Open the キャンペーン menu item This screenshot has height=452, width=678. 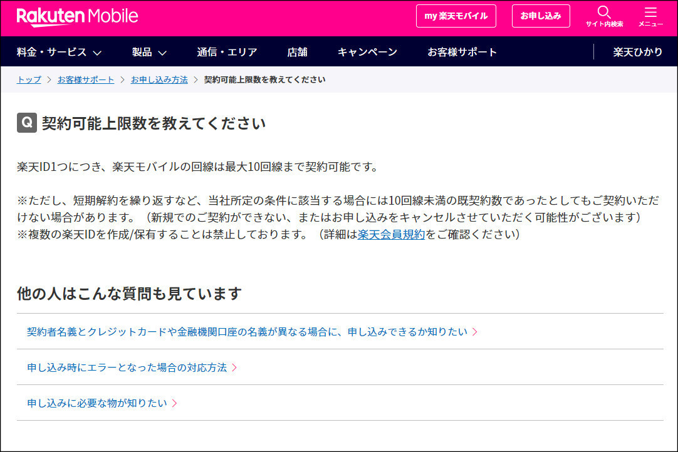tap(367, 53)
